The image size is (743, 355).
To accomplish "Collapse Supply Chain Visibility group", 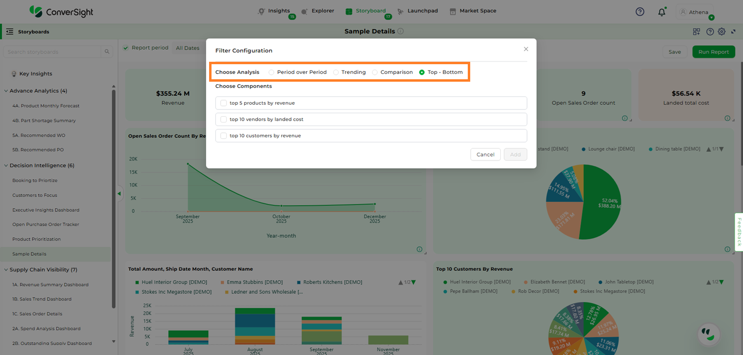I will 6,270.
